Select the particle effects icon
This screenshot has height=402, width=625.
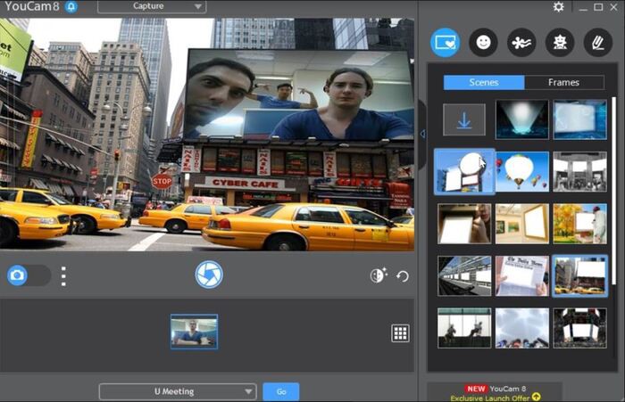521,42
